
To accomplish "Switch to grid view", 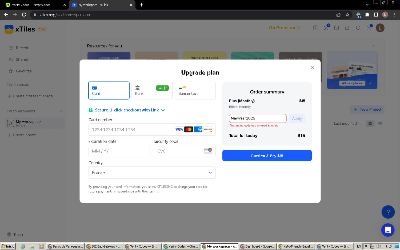I will [370, 124].
